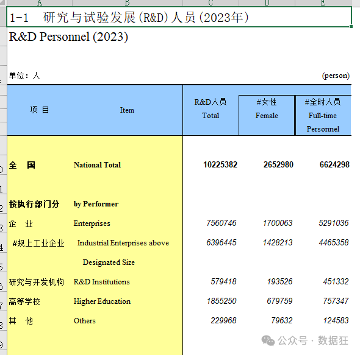Click the 'Enterprises' label
This screenshot has width=360, height=355.
(x=92, y=223)
